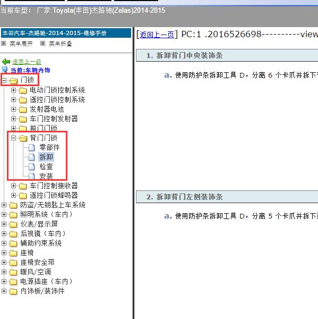
Task: Select the 电动门锁控制系统 tree label
Action: point(57,90)
